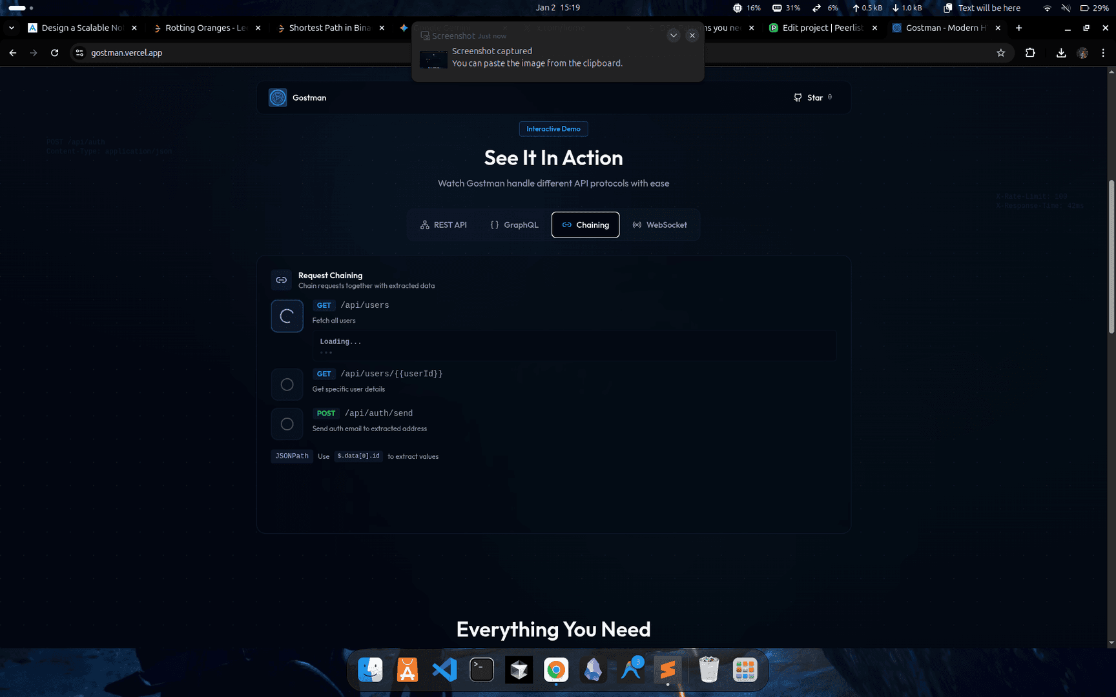Click the page vertical scrollbar thumb
Screen dimensions: 1116x697
tap(1111, 257)
